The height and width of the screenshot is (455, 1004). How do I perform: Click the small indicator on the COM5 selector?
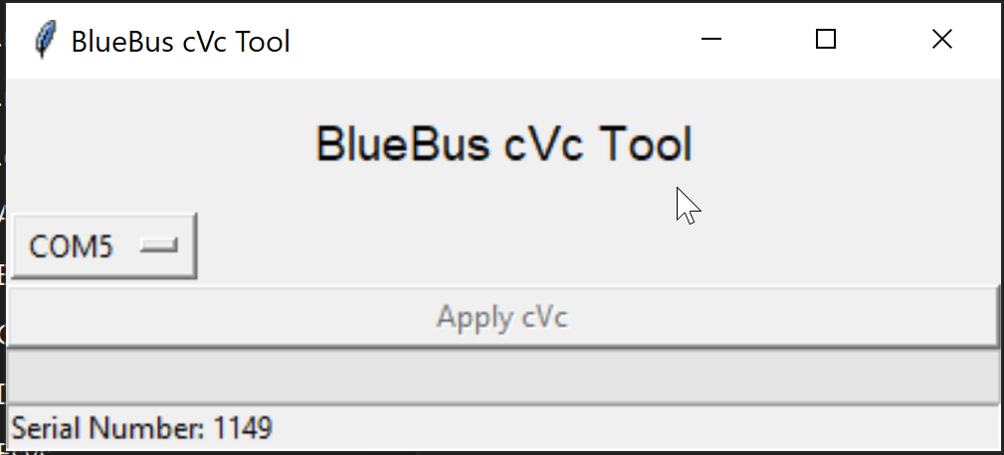pyautogui.click(x=159, y=245)
